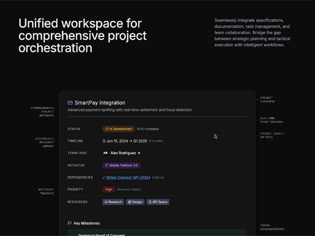315x236 pixels.
Task: Select the AR avatar for Alex Rodriguez
Action: coord(105,153)
